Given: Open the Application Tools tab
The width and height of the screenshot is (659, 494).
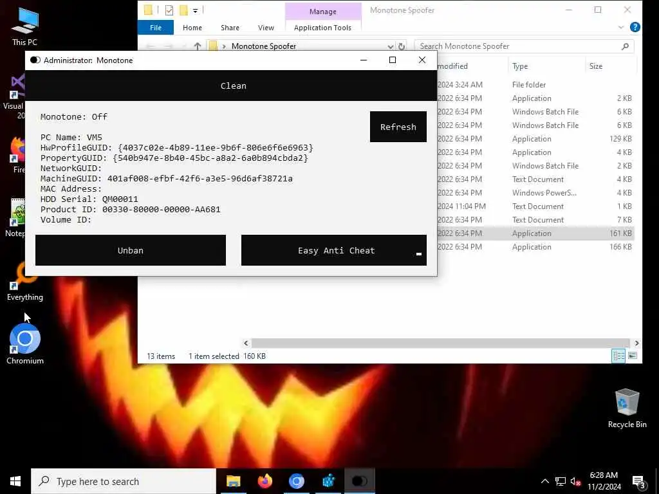Looking at the screenshot, I should tap(322, 28).
